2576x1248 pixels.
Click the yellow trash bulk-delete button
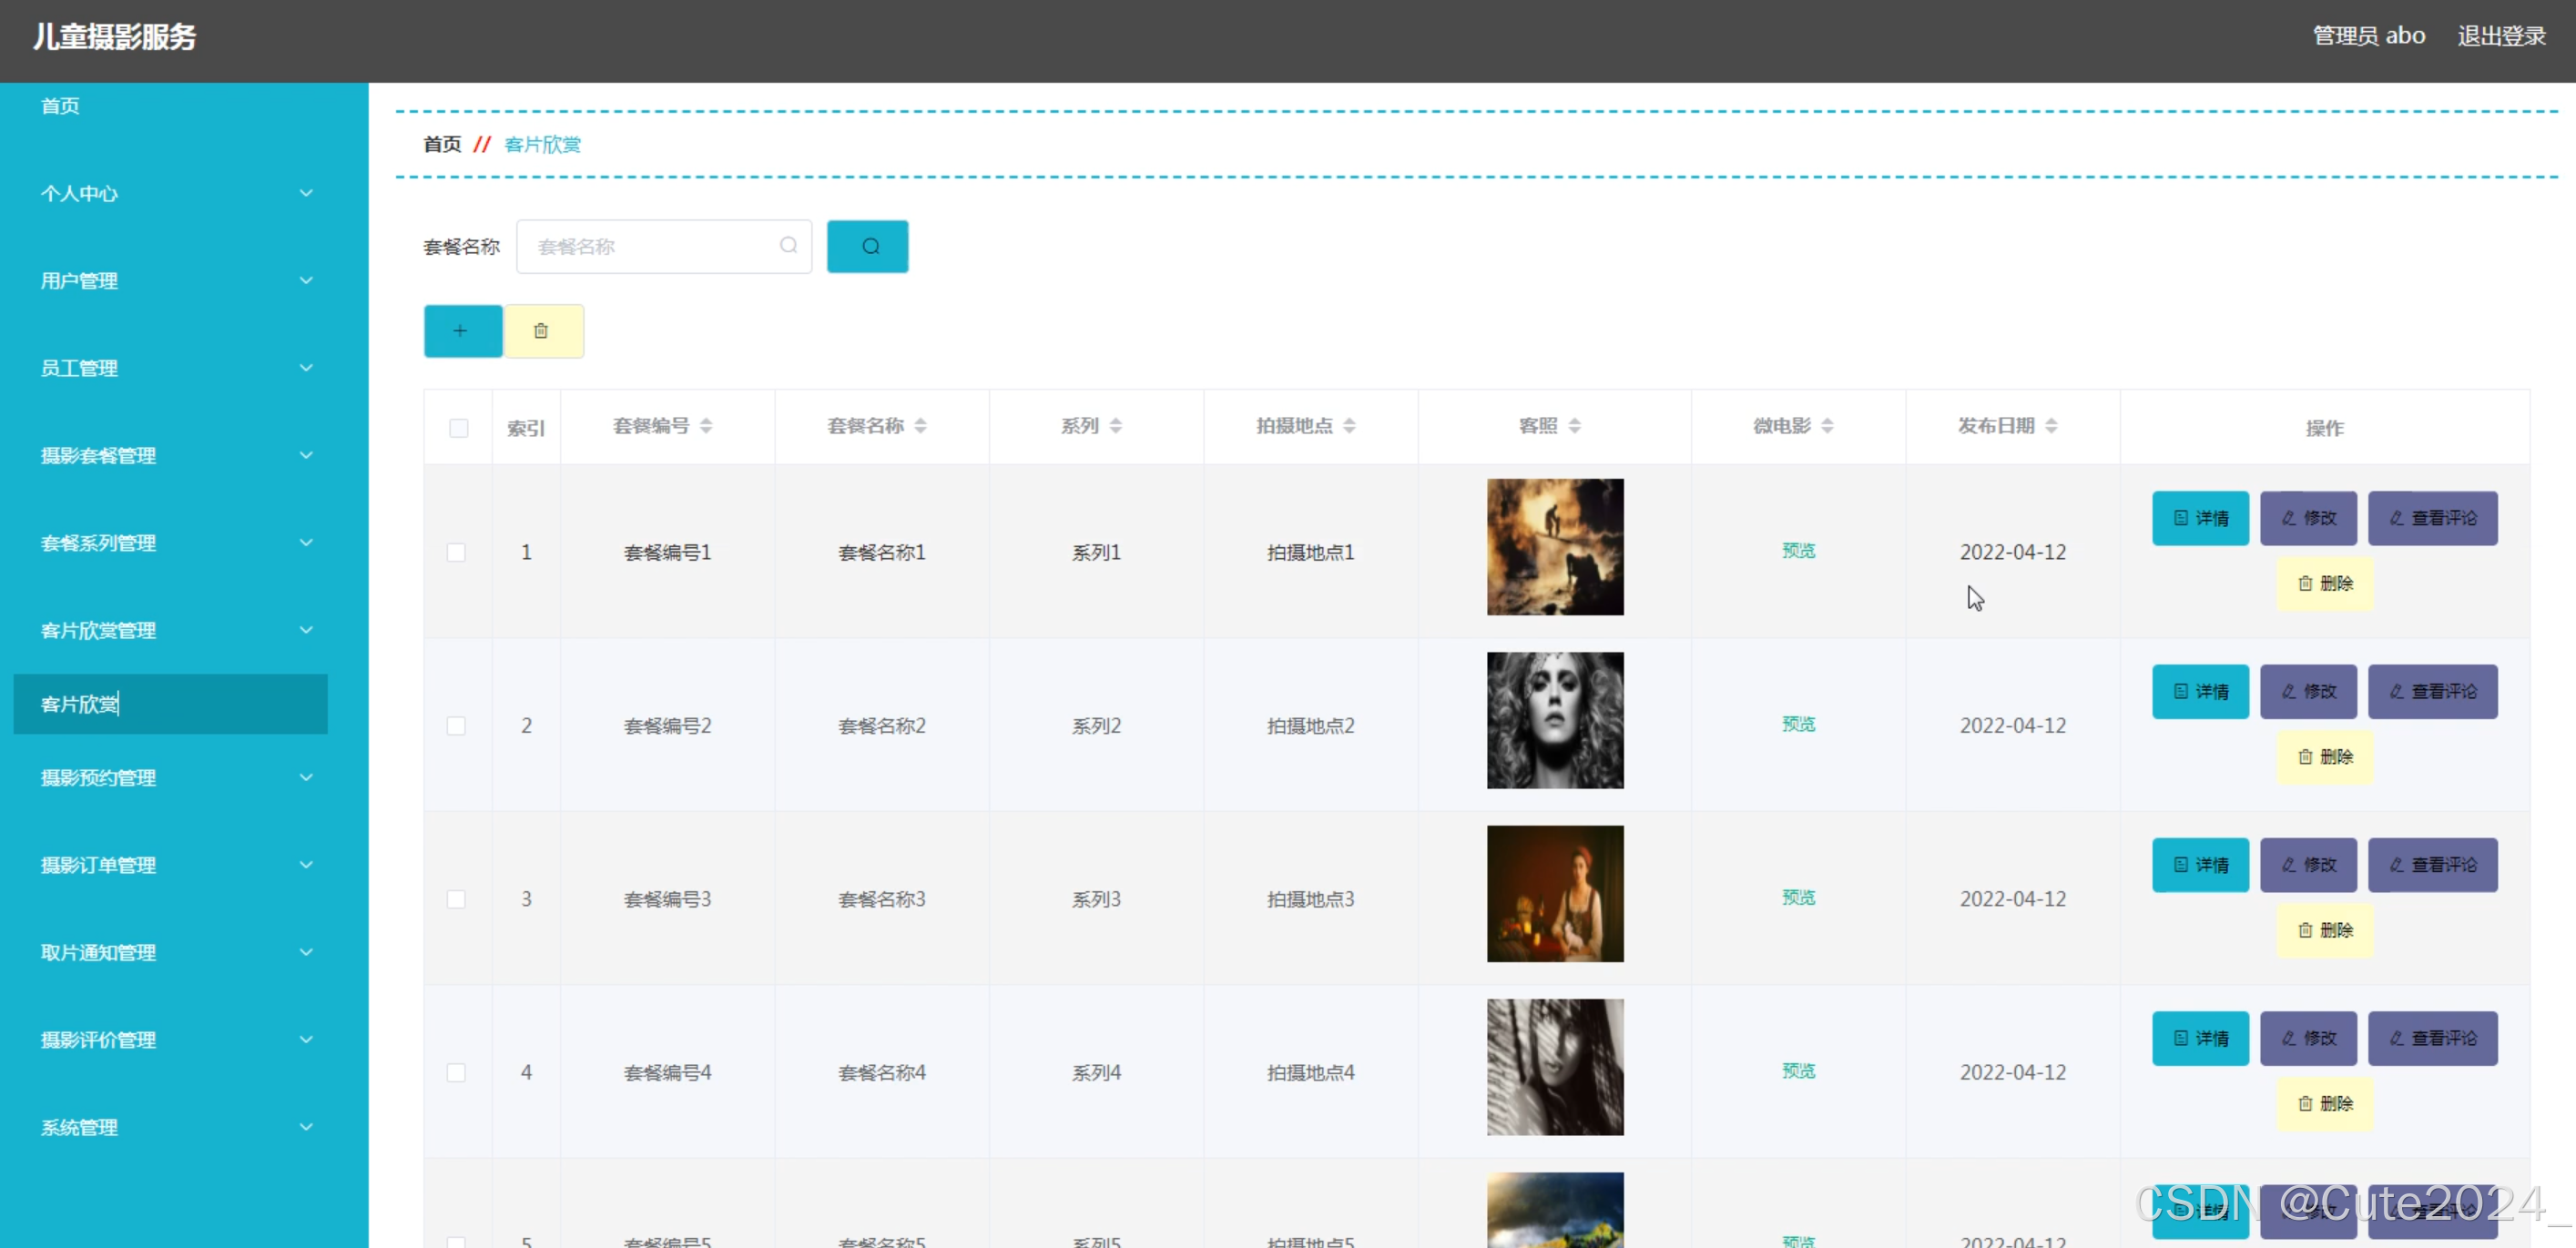click(x=542, y=331)
